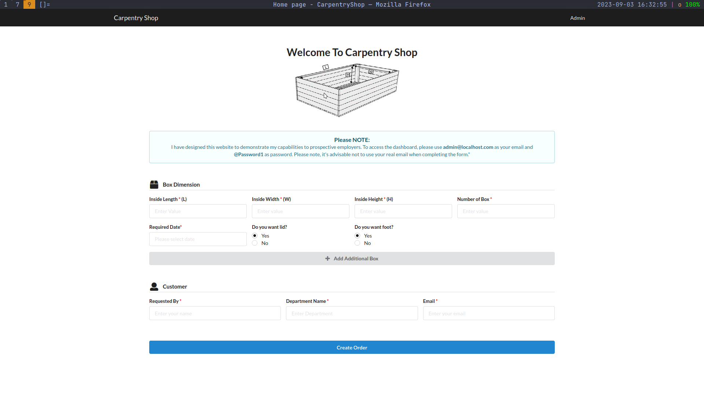This screenshot has width=704, height=396.
Task: Click the Inside Width input field
Action: point(300,211)
